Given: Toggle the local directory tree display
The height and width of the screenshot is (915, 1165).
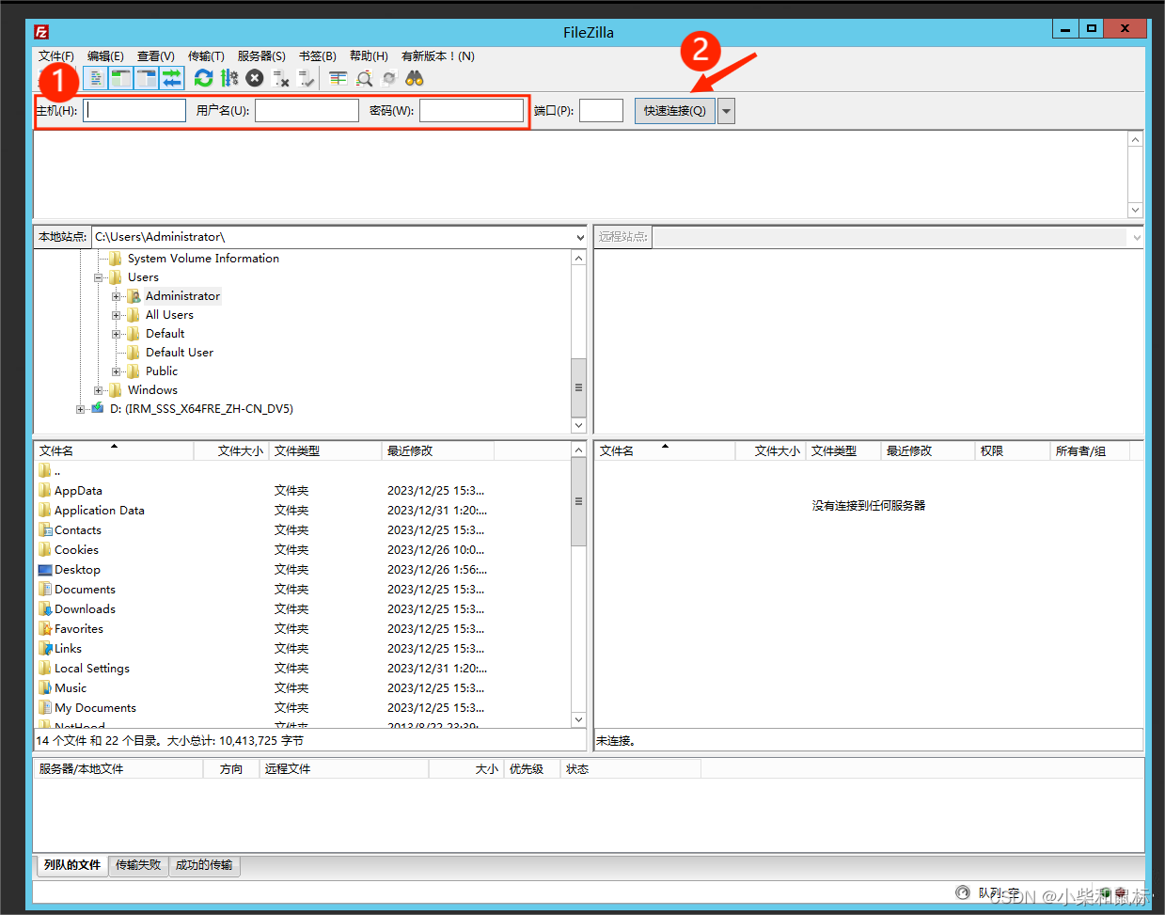Looking at the screenshot, I should click(121, 78).
